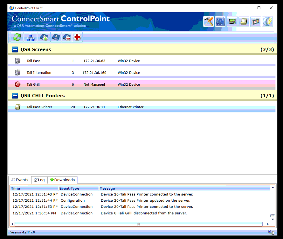Click the Event Type column header
This screenshot has width=283, height=239.
tap(78, 188)
